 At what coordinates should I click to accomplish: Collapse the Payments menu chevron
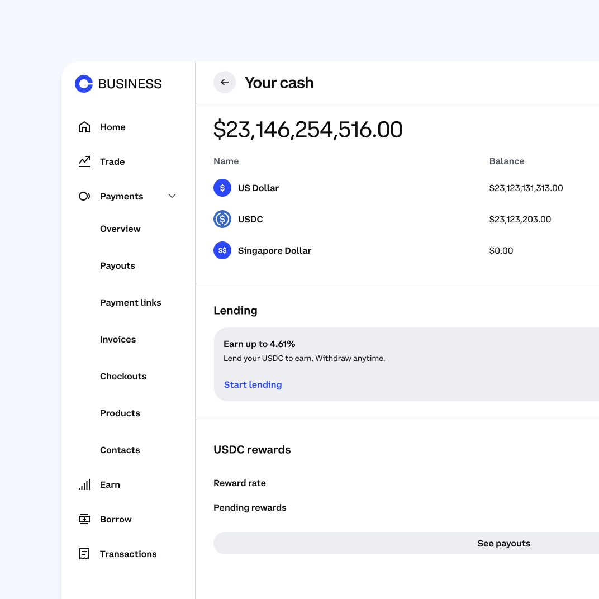pos(172,196)
